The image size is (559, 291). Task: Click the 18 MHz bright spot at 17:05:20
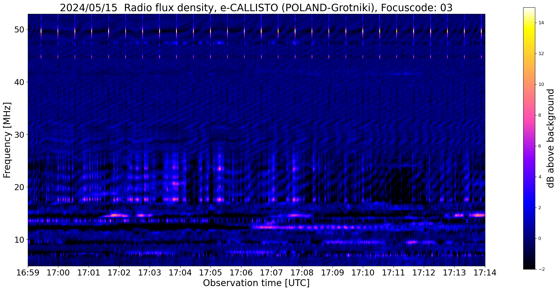pyautogui.click(x=219, y=199)
